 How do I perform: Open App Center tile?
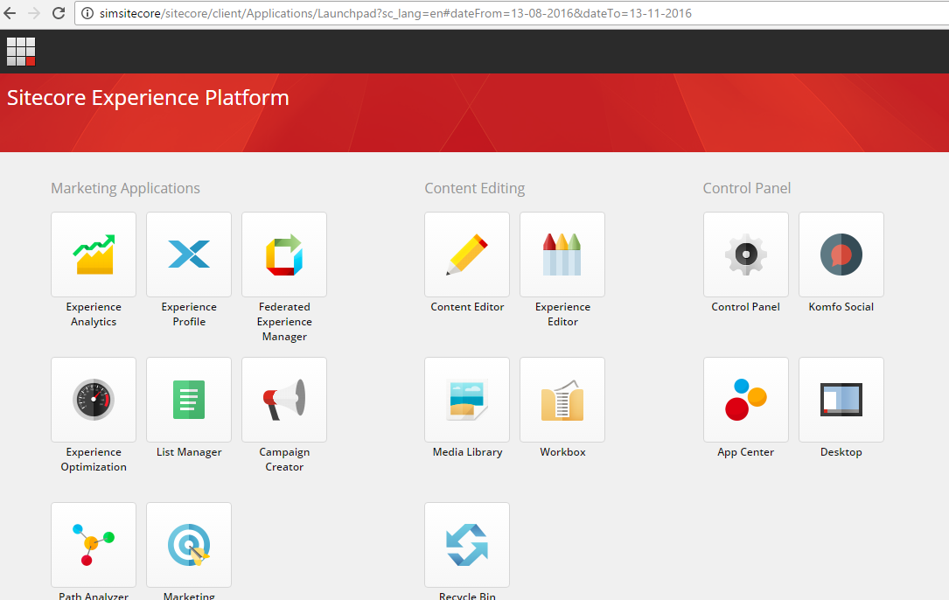(746, 400)
